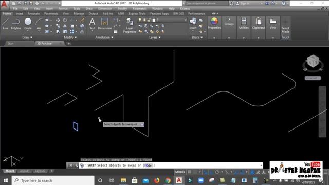The image size is (329, 185).
Task: Open command line history dropdown arrow
Action: click(x=261, y=165)
